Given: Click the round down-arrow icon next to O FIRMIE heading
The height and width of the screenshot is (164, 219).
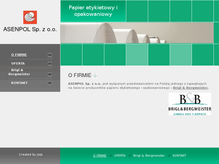Looking at the screenshot, I should [95, 76].
